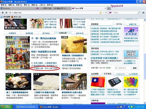Go back using the Back arrow
The image size is (146, 109).
(x=3, y=12)
